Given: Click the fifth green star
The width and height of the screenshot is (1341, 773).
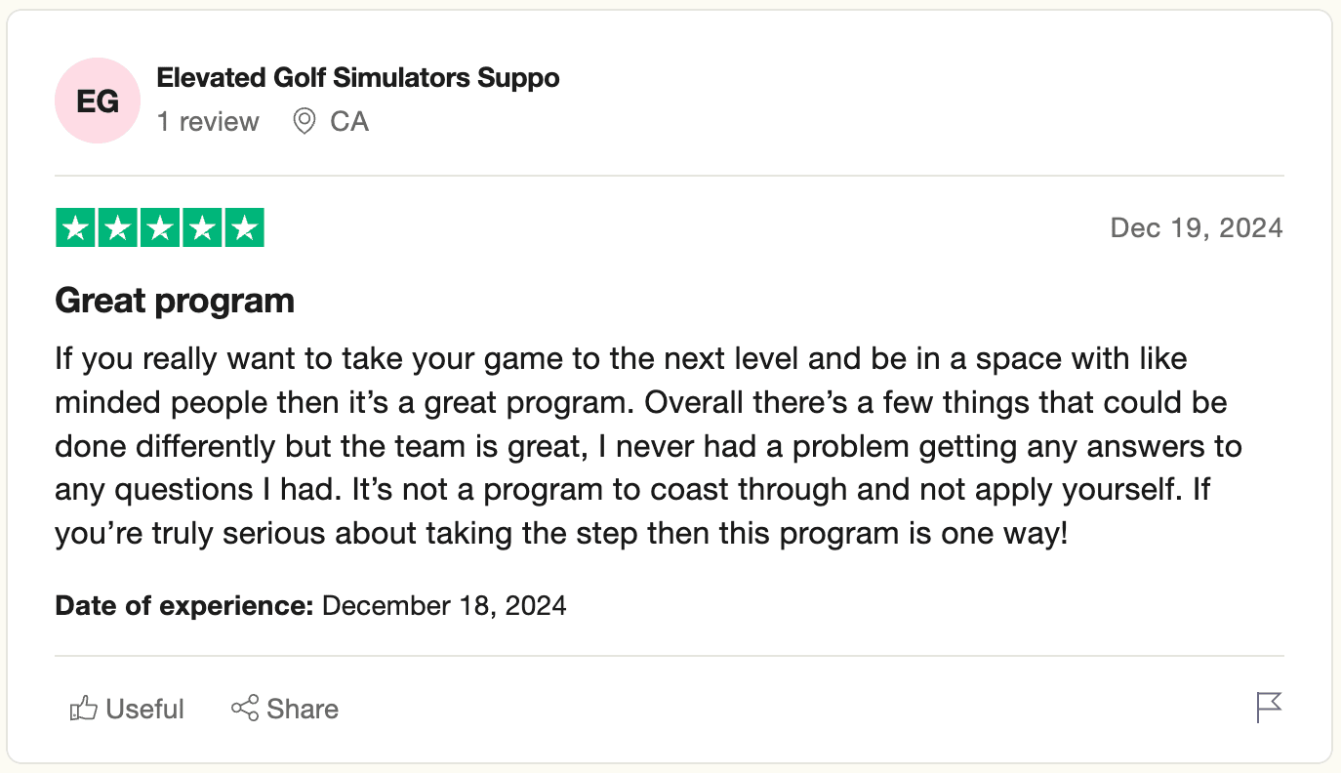Looking at the screenshot, I should click(245, 228).
